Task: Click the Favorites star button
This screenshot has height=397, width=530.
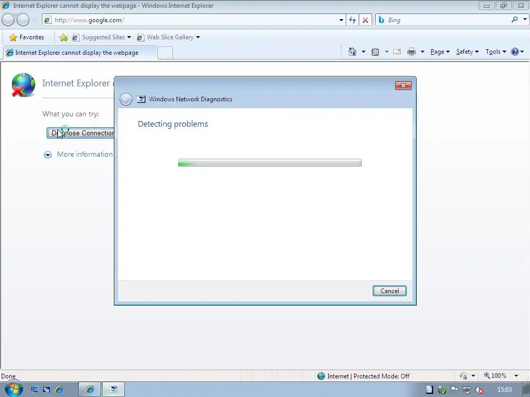Action: pyautogui.click(x=27, y=37)
